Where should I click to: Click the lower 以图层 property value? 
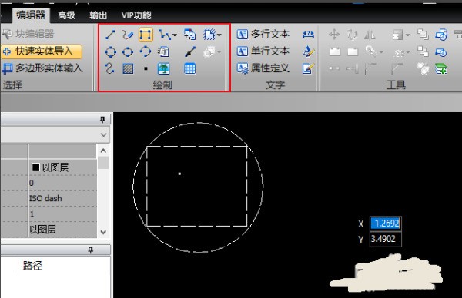pos(42,229)
